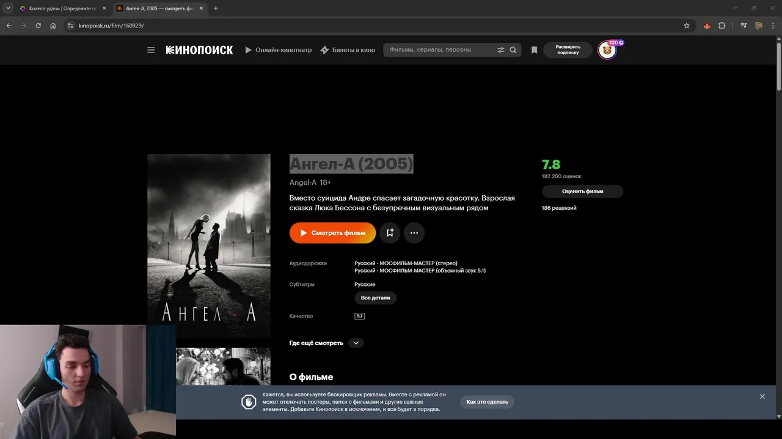Open the 186 рецензий link
Image resolution: width=782 pixels, height=439 pixels.
coord(559,208)
